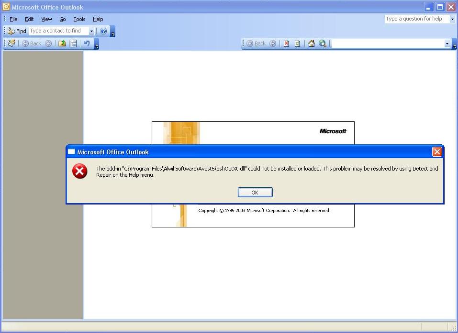Open Web toolbar options arrow

pyautogui.click(x=454, y=44)
